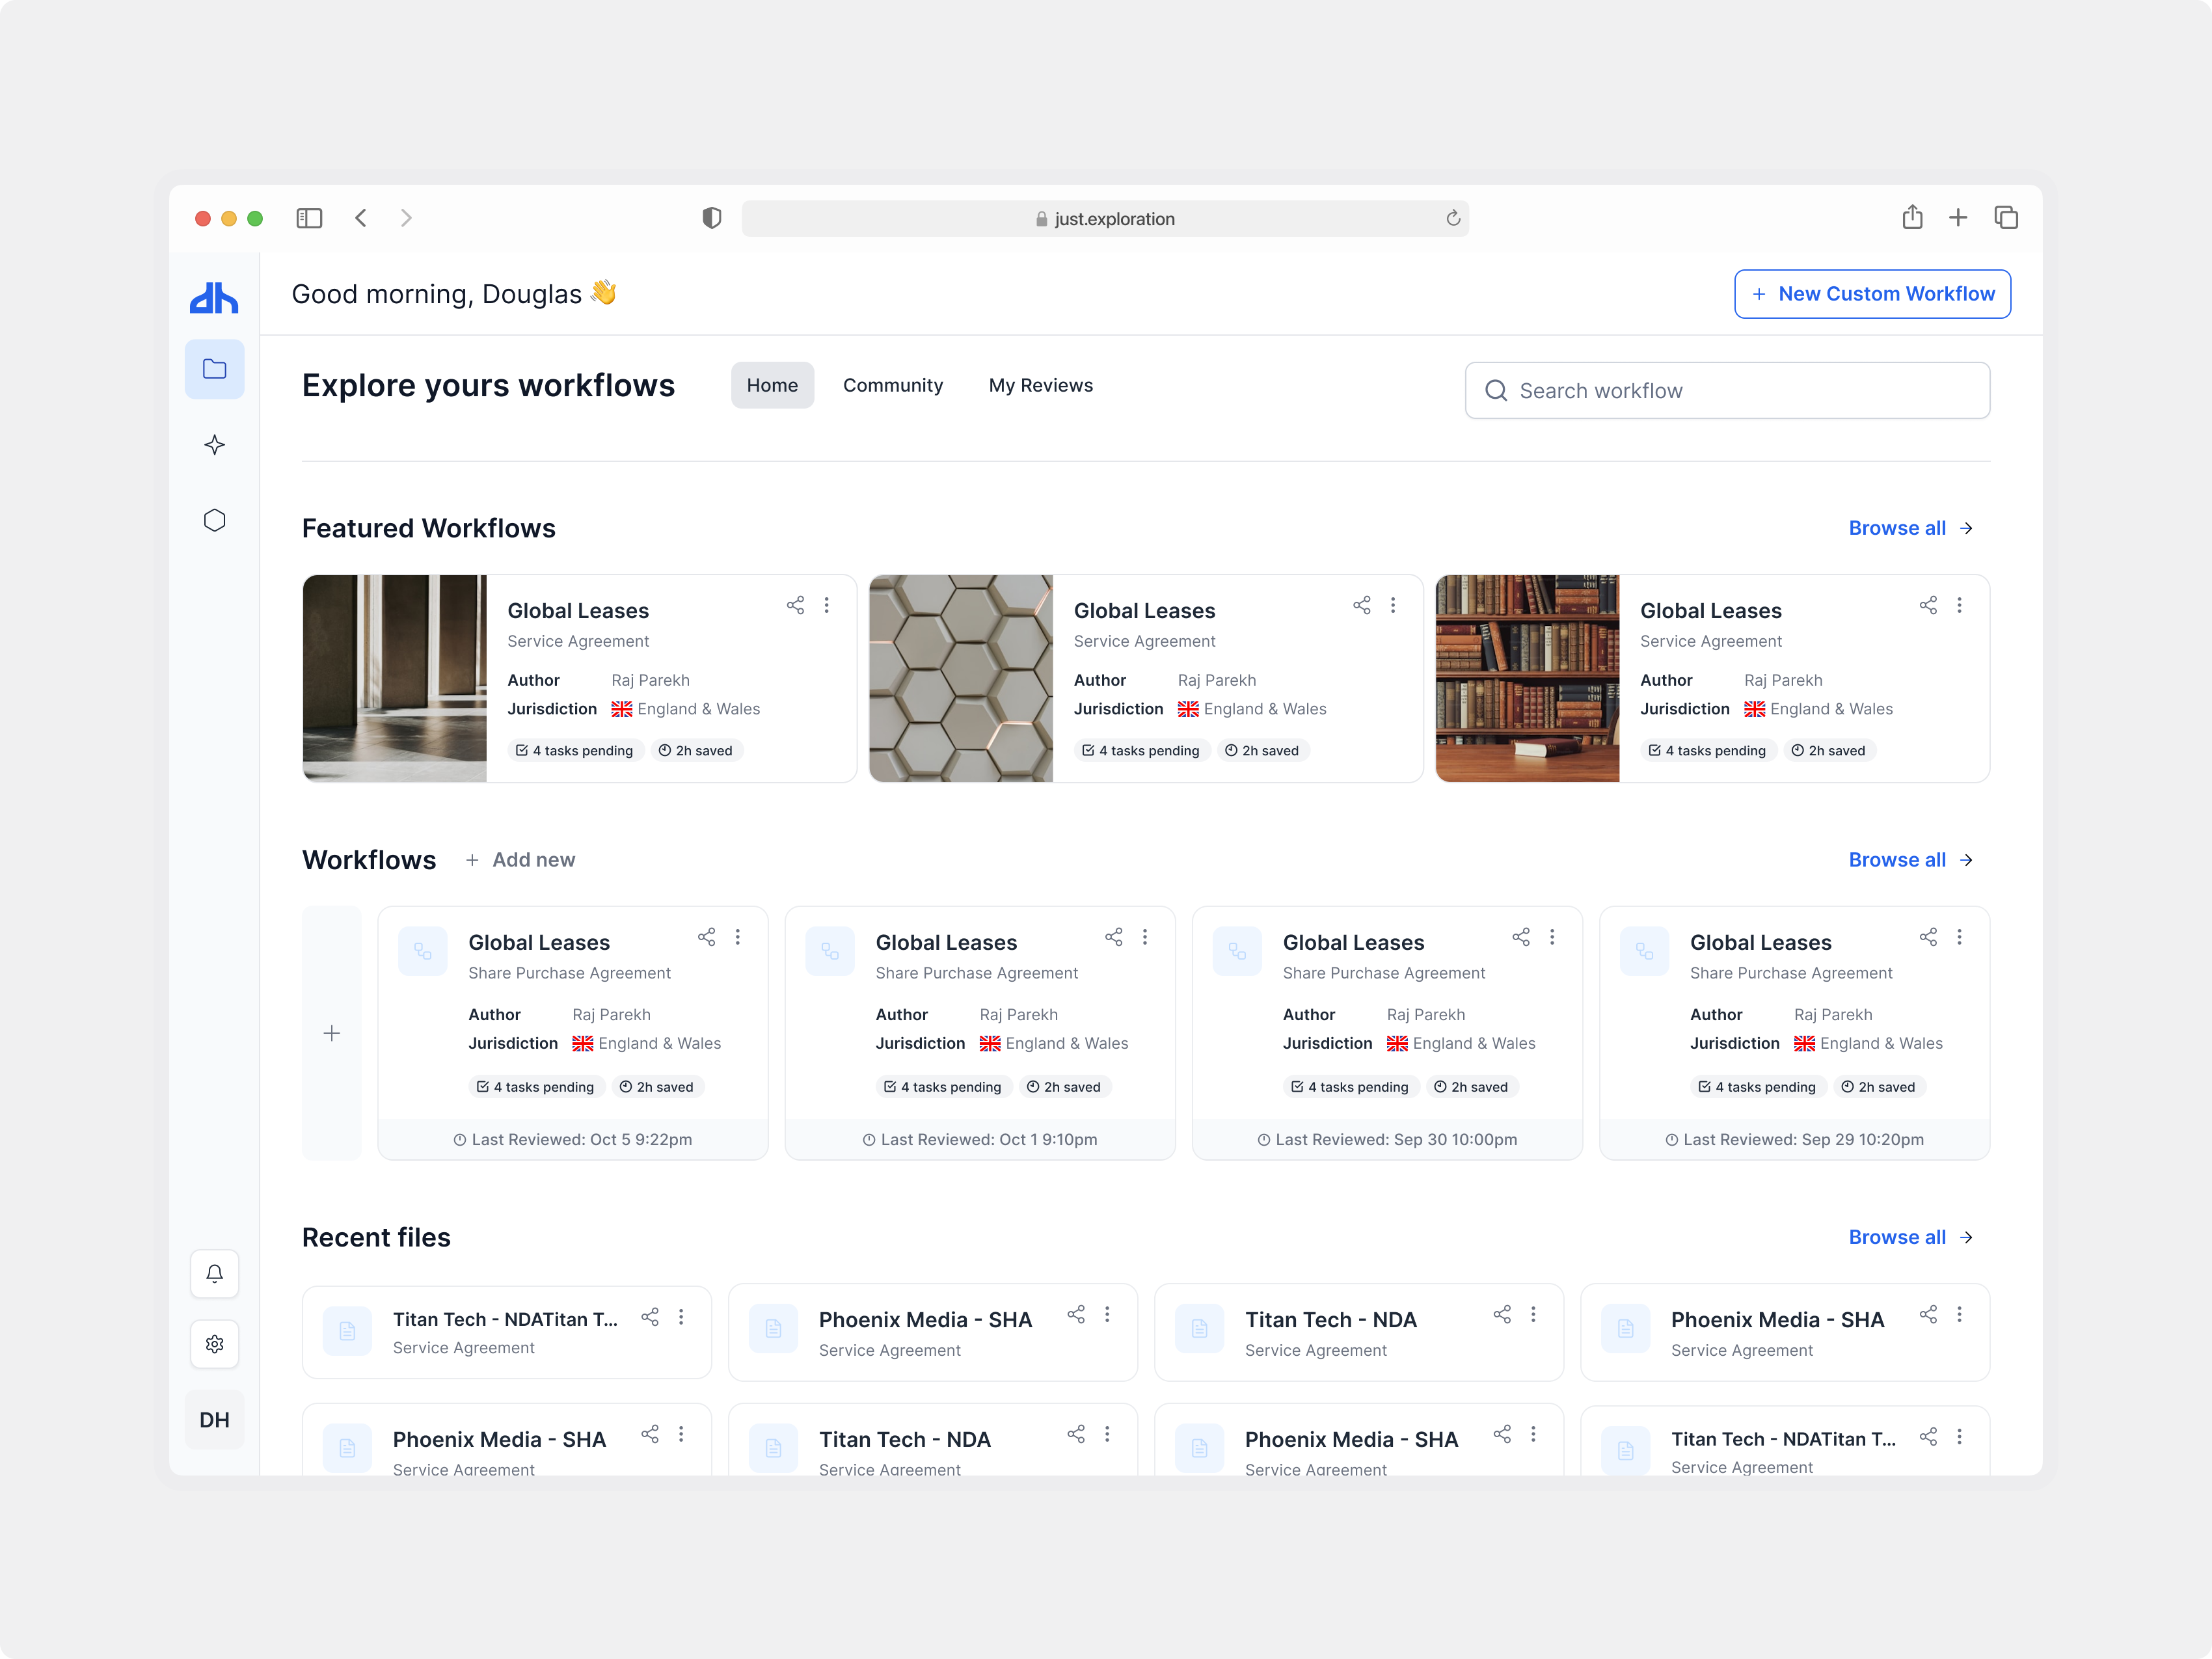Viewport: 2212px width, 1659px height.
Task: Open the folder section in the sidebar
Action: [x=214, y=369]
